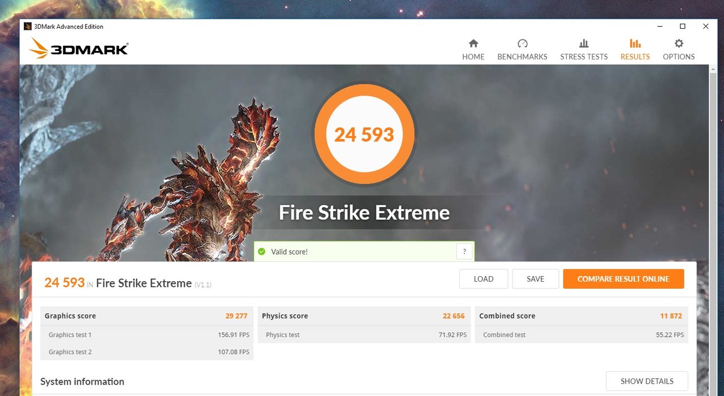This screenshot has height=396, width=724.
Task: Click the Graphics score header row
Action: (146, 316)
